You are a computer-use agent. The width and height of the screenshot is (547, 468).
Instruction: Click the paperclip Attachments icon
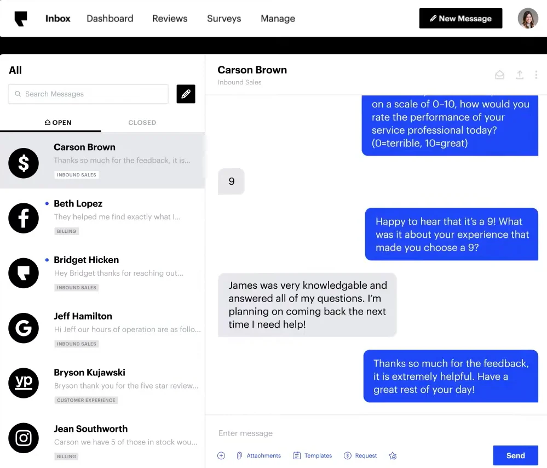click(x=239, y=455)
